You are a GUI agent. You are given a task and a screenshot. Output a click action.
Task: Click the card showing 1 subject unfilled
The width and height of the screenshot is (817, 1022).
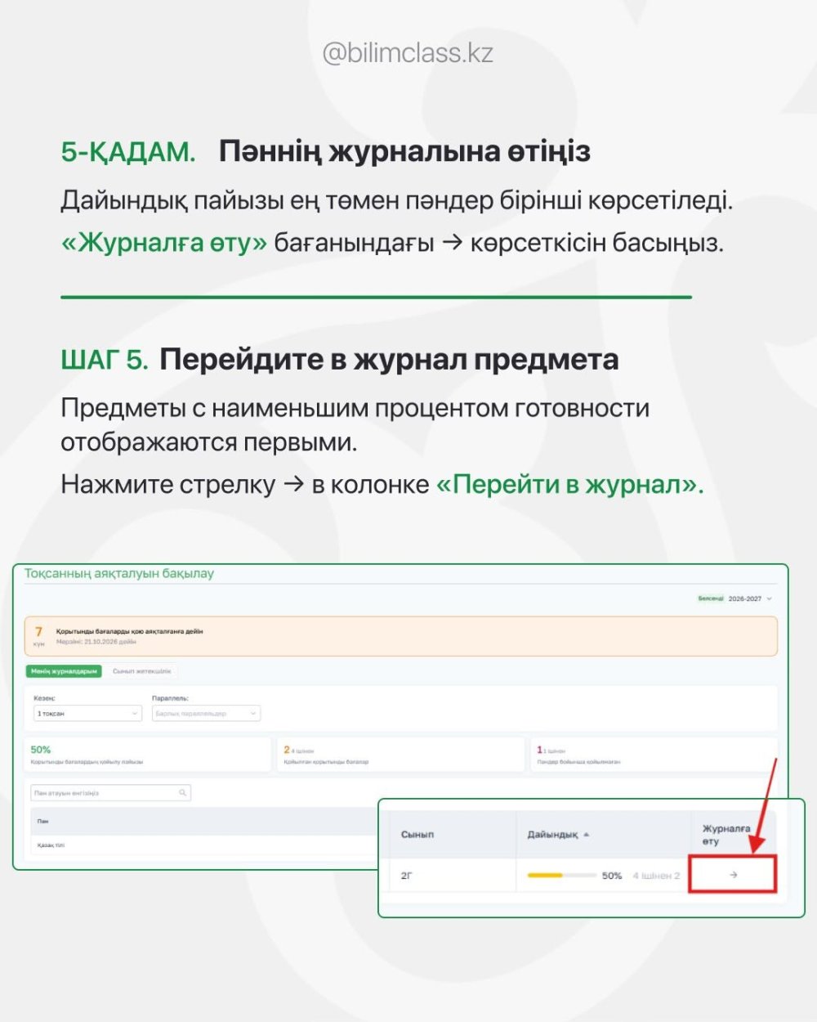tap(654, 755)
